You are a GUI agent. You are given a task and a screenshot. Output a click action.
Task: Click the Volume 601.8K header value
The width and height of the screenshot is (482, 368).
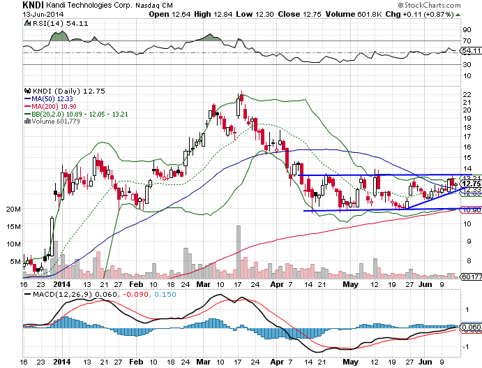[x=354, y=14]
